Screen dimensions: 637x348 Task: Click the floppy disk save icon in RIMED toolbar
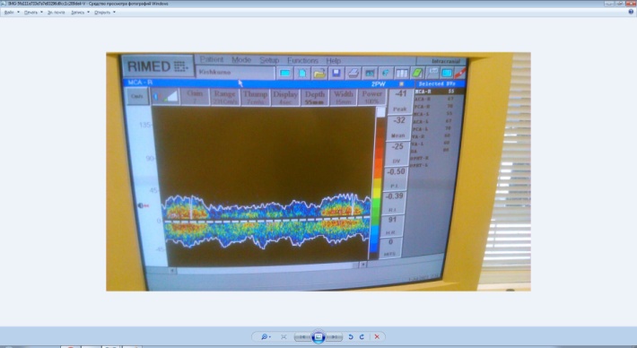coord(336,73)
